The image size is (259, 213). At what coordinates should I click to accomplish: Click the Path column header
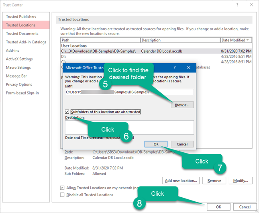(100, 40)
